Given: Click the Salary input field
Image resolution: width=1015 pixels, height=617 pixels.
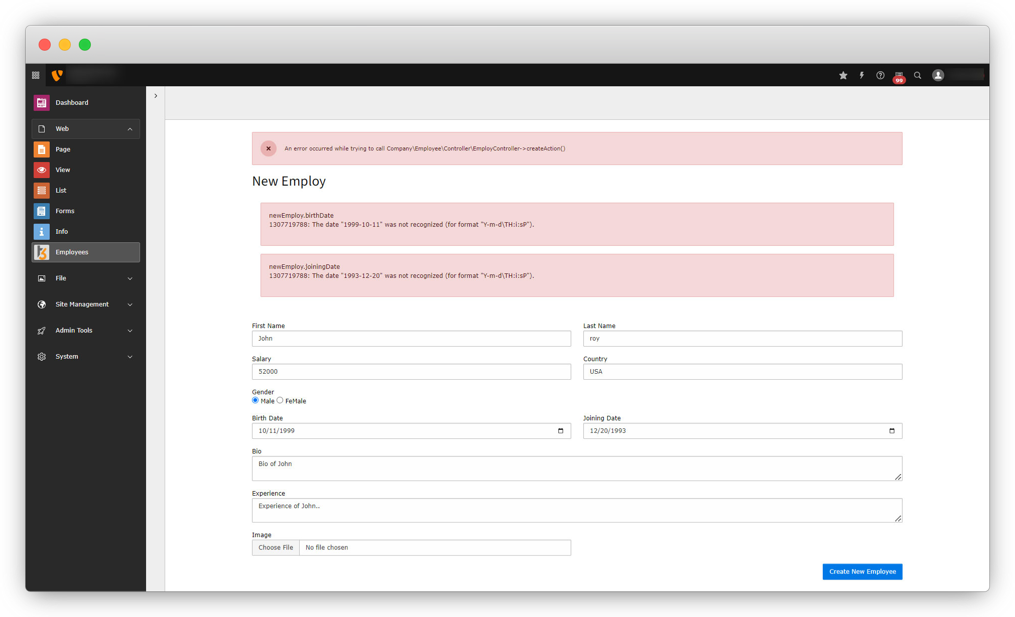Looking at the screenshot, I should click(411, 372).
